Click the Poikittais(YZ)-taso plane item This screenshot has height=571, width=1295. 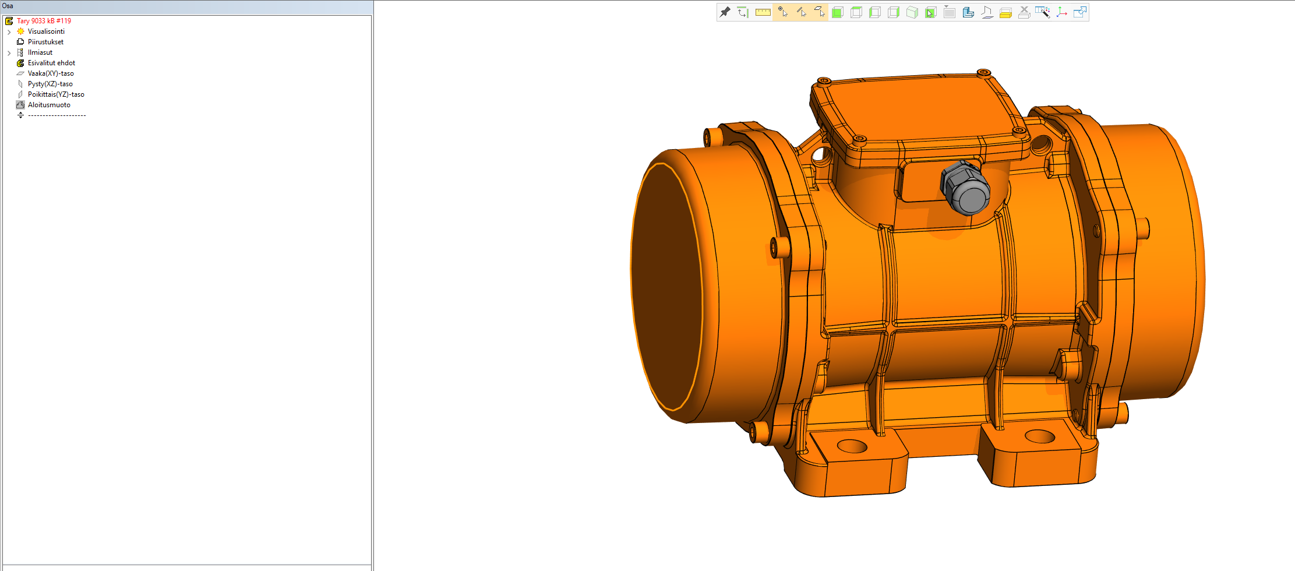click(x=56, y=94)
